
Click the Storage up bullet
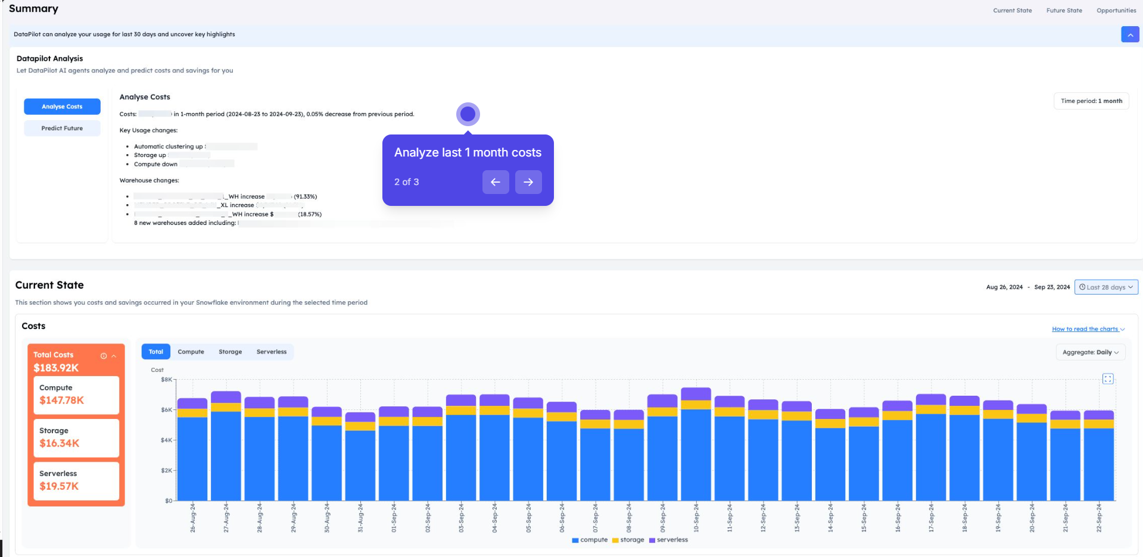tap(172, 155)
